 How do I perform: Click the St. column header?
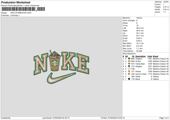click(133, 56)
